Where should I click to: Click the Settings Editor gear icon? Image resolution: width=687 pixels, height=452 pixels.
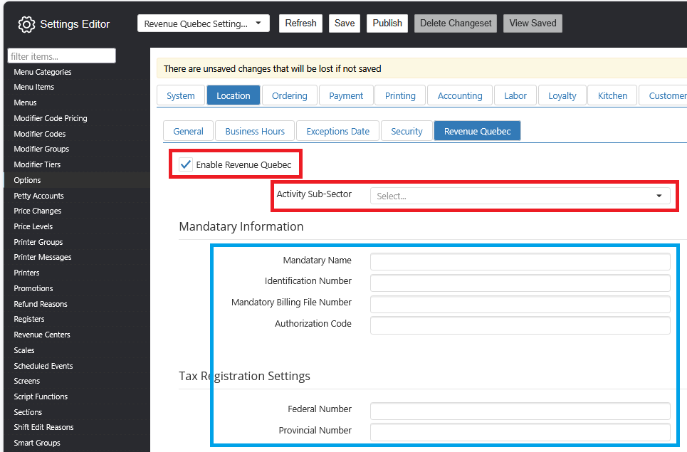click(x=26, y=24)
